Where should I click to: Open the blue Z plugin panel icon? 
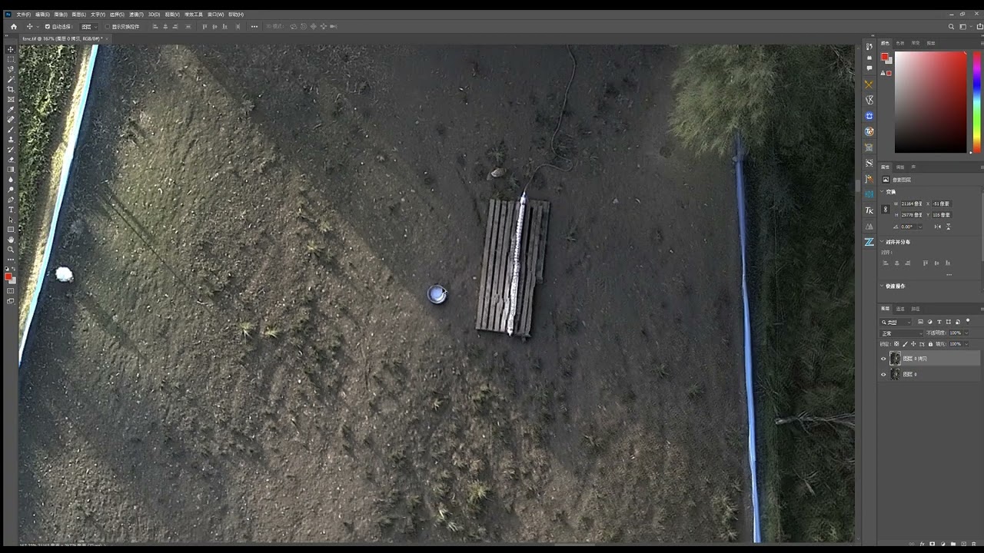coord(869,242)
